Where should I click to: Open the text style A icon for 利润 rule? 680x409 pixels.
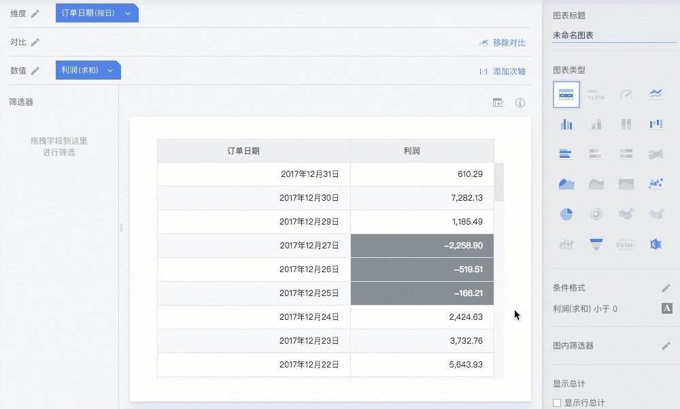click(x=666, y=308)
